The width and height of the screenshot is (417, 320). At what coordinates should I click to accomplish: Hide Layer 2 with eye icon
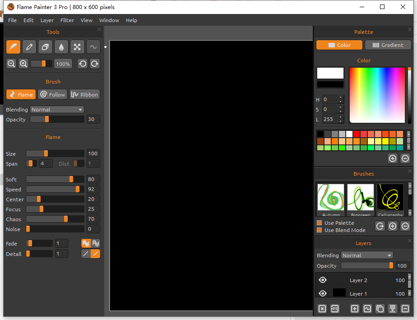click(x=323, y=280)
